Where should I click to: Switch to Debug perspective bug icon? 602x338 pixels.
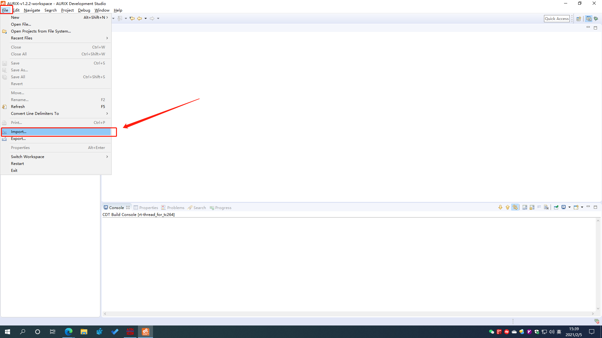point(596,19)
